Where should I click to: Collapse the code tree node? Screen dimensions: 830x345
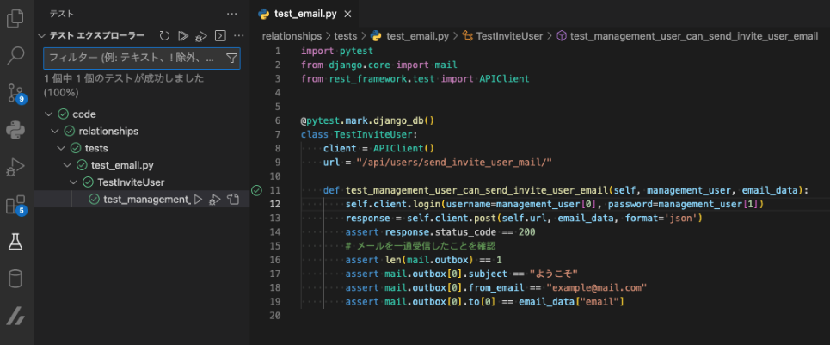pyautogui.click(x=48, y=114)
